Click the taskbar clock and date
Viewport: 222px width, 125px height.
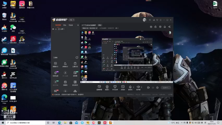[212, 122]
